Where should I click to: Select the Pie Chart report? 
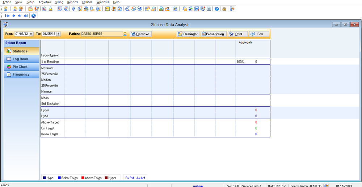tap(21, 67)
